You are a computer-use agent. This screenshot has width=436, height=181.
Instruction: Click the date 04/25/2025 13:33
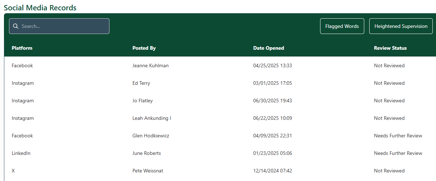pos(272,65)
